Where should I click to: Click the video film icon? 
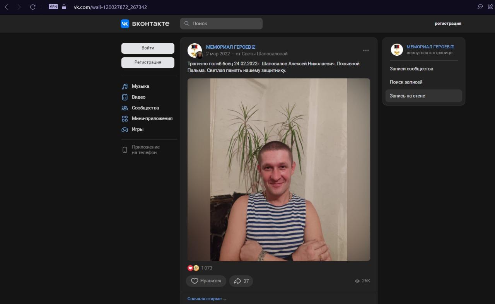pos(125,97)
